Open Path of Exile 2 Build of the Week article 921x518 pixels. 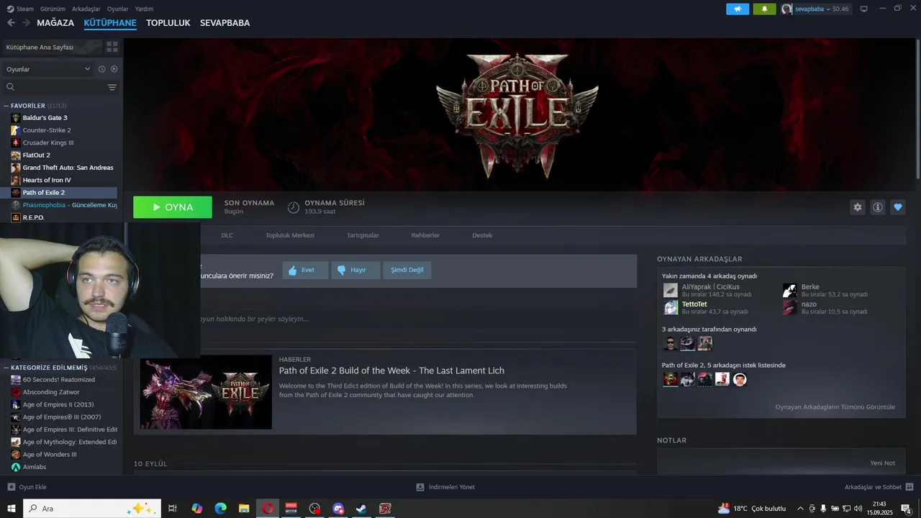(x=391, y=371)
